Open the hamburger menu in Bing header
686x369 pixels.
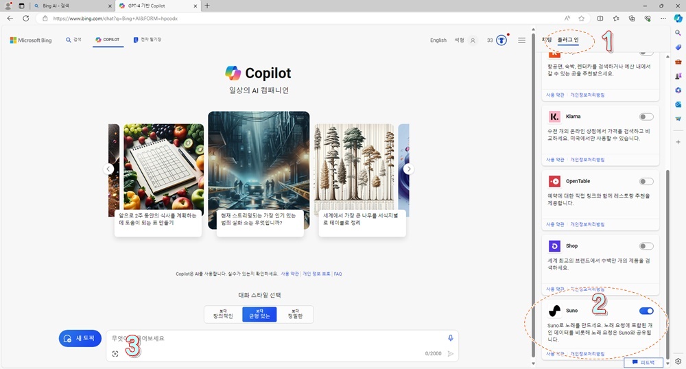521,40
